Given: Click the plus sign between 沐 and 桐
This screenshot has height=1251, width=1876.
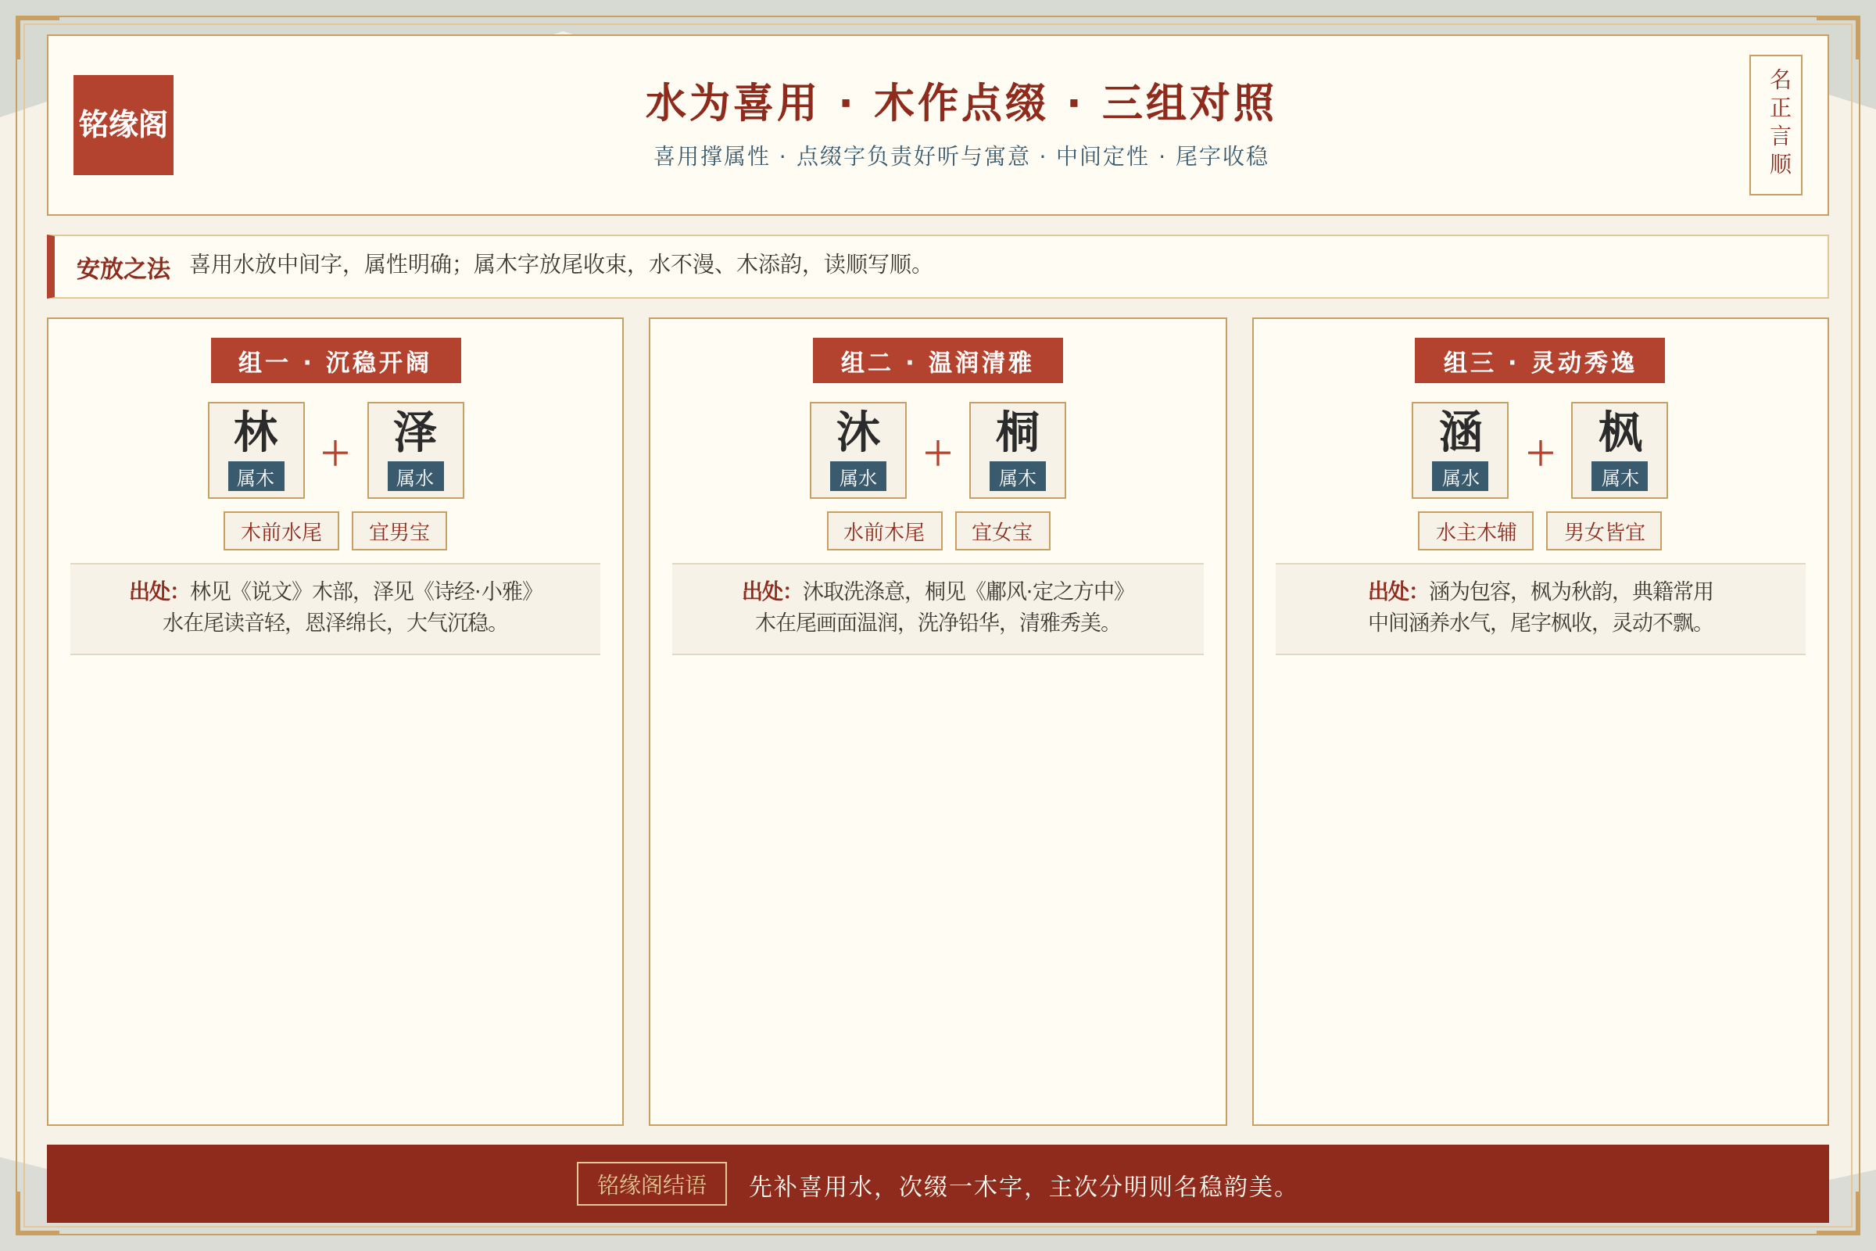Looking at the screenshot, I should pos(938,453).
